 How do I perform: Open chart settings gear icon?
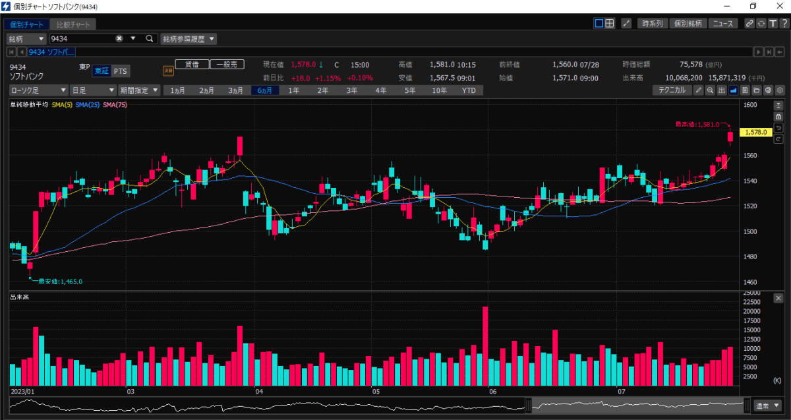click(779, 90)
